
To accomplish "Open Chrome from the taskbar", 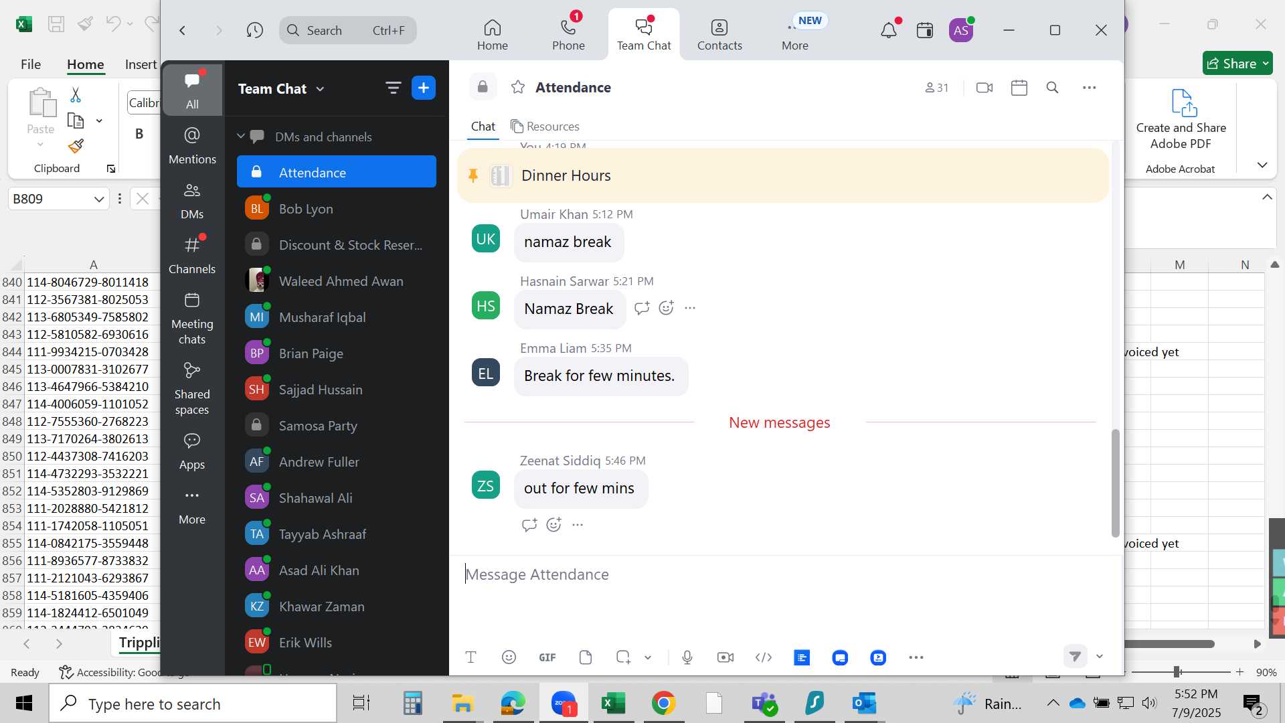I will tap(663, 704).
